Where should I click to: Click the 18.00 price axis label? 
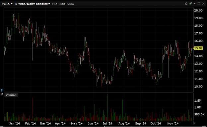(198, 26)
